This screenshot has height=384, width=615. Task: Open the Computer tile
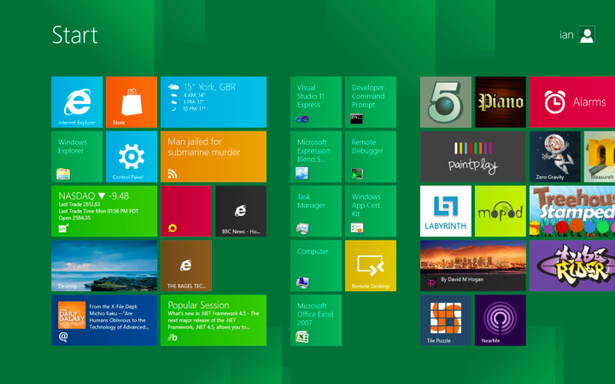316,265
